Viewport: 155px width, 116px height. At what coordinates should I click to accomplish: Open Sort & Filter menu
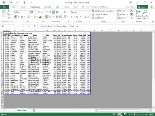pyautogui.click(x=138, y=14)
